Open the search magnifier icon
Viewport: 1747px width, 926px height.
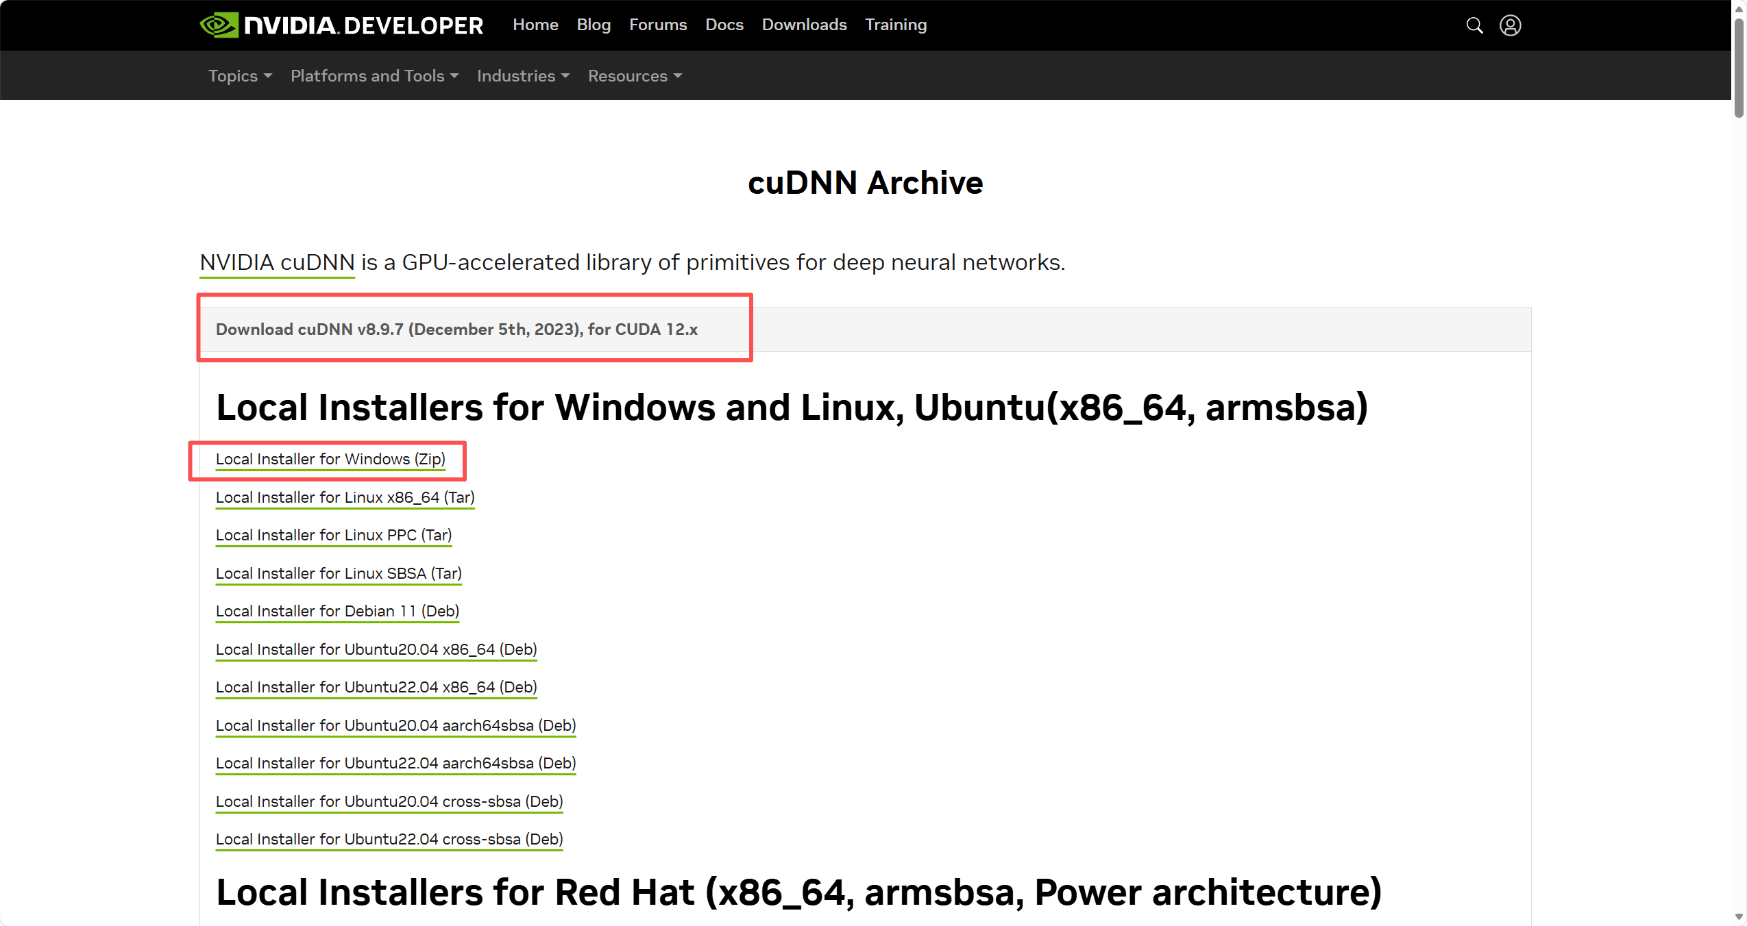[x=1474, y=25]
